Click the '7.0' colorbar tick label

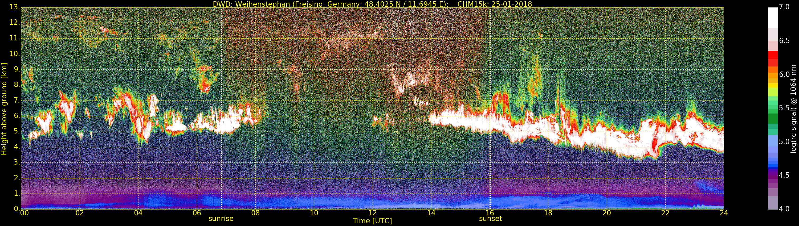click(x=784, y=7)
